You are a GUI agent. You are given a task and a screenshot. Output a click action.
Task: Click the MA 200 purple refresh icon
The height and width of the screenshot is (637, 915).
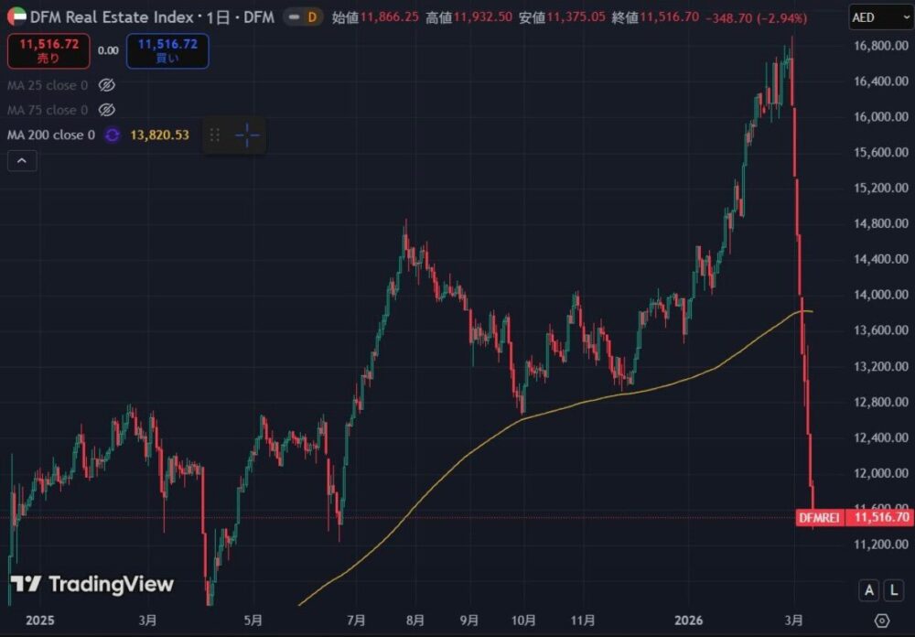[x=112, y=135]
